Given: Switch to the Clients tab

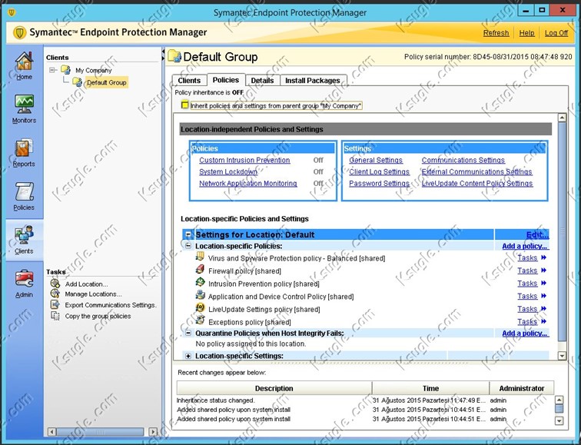Looking at the screenshot, I should (x=189, y=81).
